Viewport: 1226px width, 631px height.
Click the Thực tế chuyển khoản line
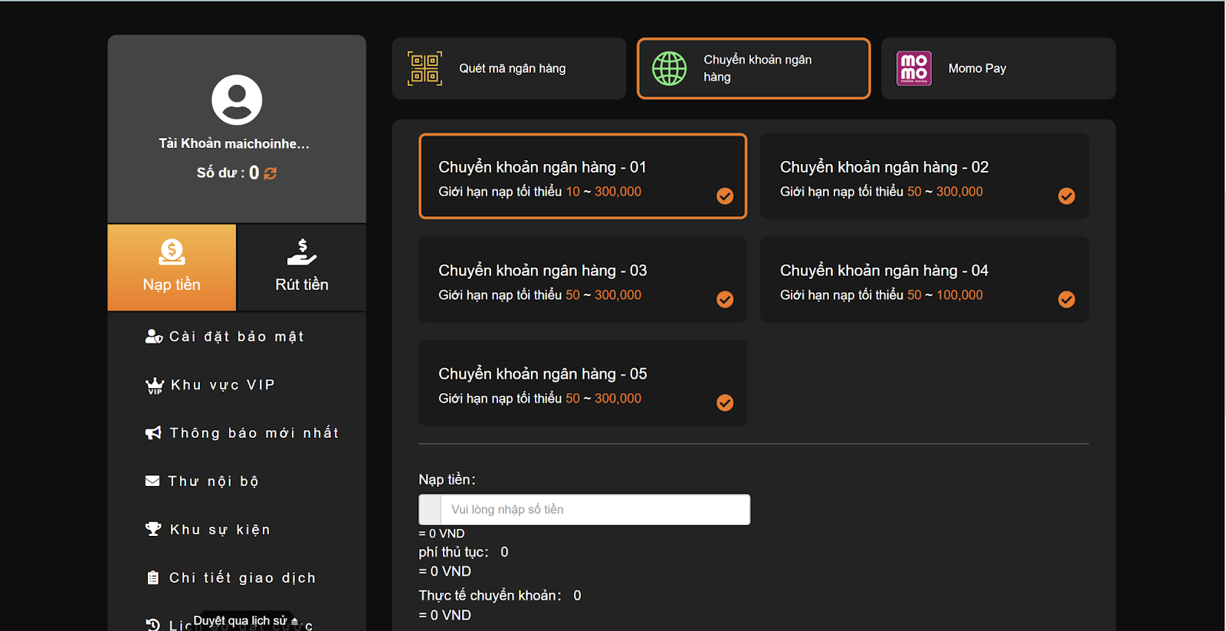(x=500, y=596)
